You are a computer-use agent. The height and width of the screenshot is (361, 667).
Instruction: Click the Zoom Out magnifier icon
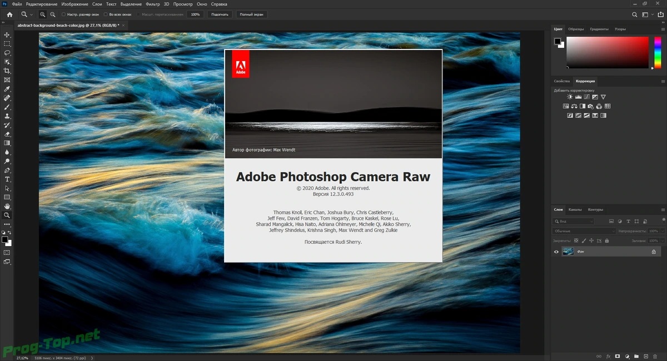[52, 14]
